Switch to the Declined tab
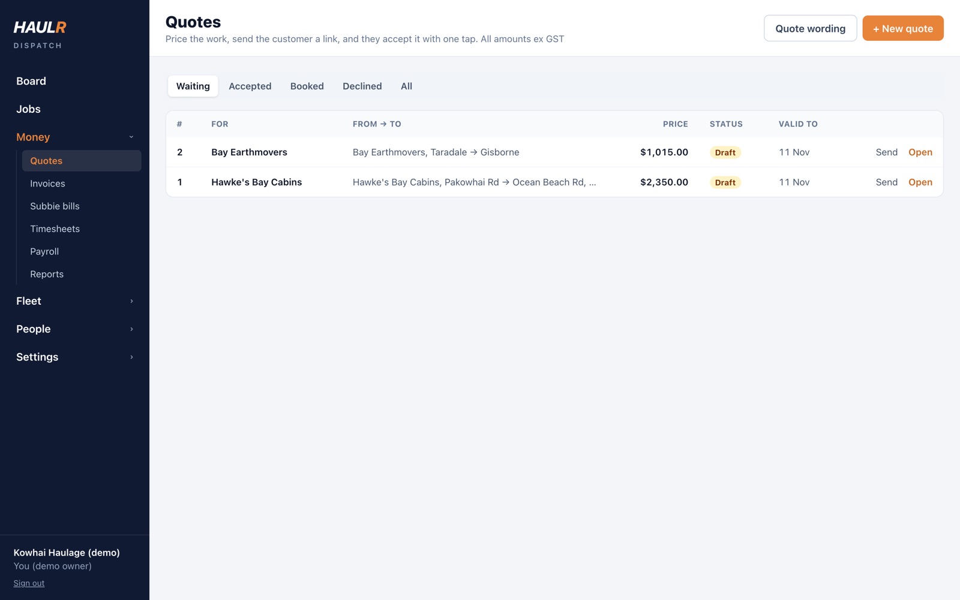 click(x=362, y=86)
